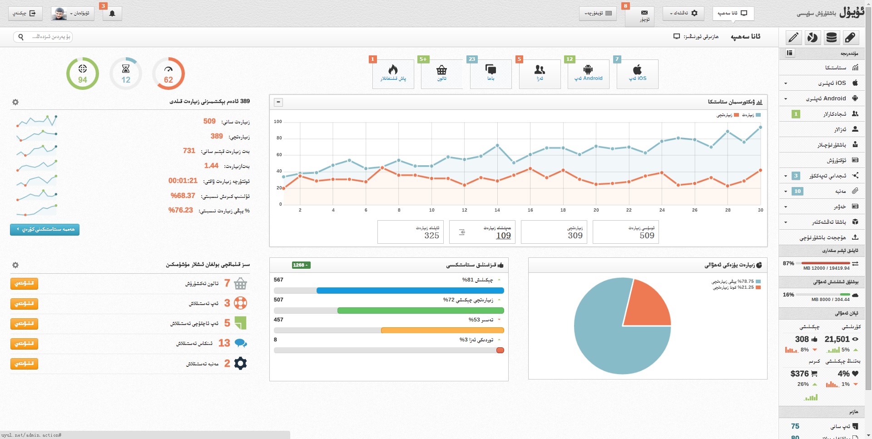Click the exchange arrows icon beside 87%
This screenshot has height=439, width=872.
(855, 264)
